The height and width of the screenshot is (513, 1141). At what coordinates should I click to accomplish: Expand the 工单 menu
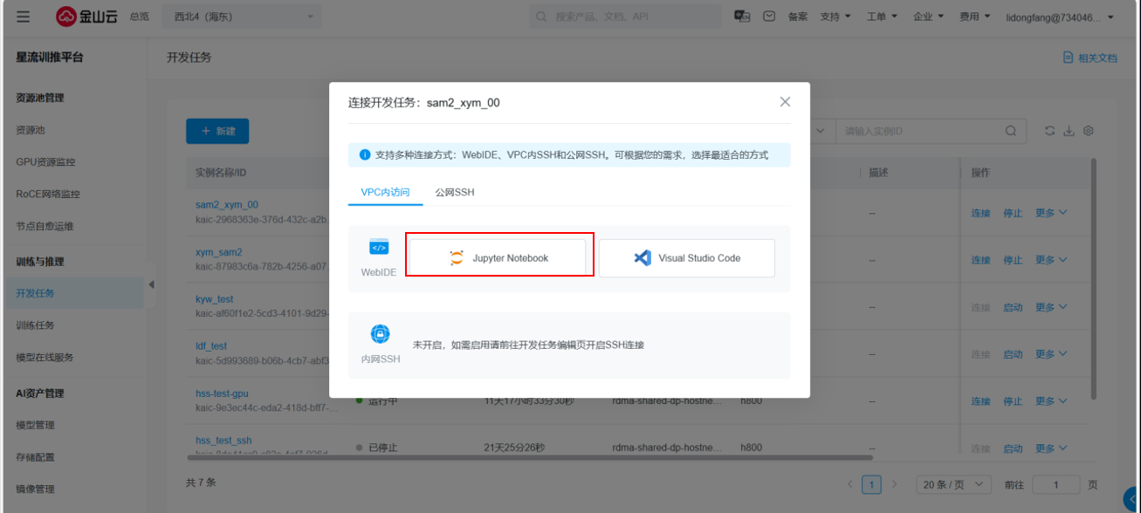(883, 17)
